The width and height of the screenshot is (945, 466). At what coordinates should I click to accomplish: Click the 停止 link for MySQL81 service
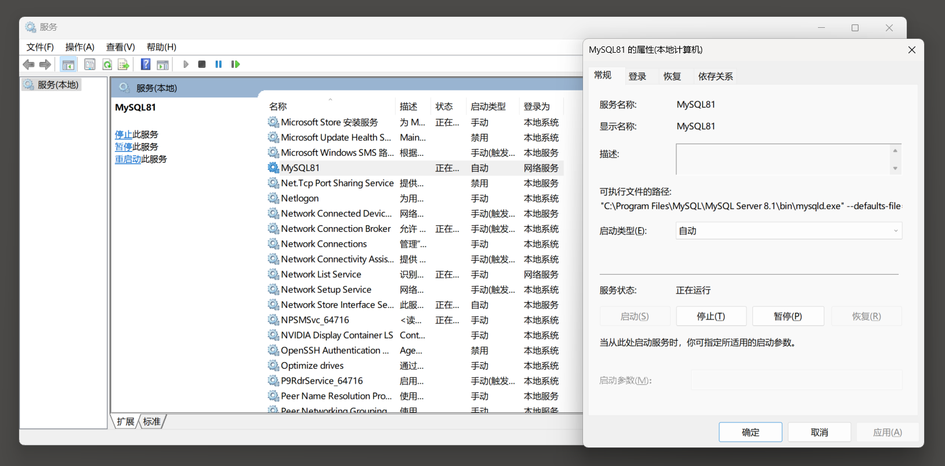(124, 134)
